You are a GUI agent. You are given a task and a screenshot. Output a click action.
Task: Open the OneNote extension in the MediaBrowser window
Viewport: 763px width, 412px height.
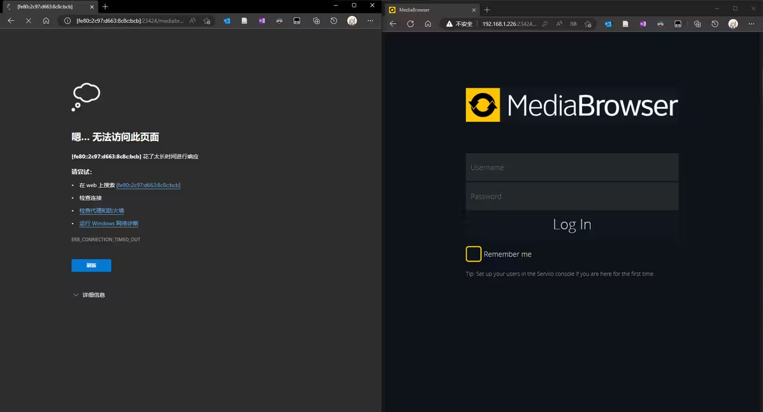[643, 24]
